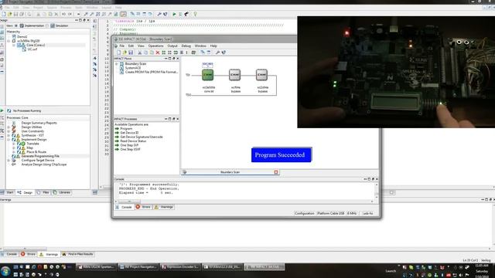Switch to ISE Libraries tab

62,192
